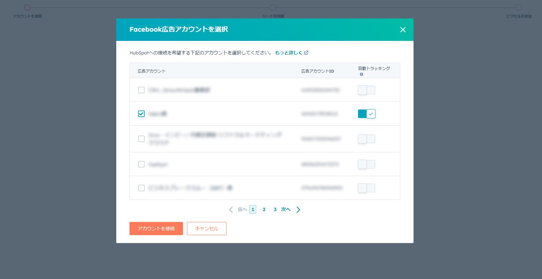Click キャンセル button
The height and width of the screenshot is (279, 542).
(207, 229)
